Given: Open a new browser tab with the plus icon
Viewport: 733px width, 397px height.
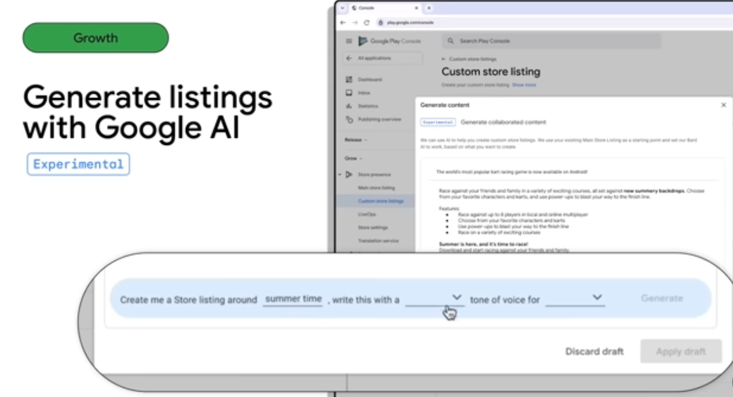Looking at the screenshot, I should (429, 8).
